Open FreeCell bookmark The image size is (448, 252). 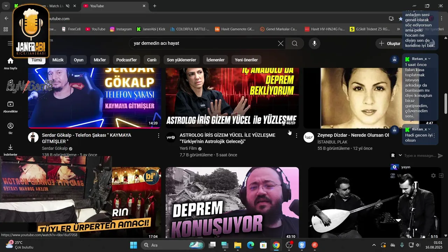[x=72, y=29]
